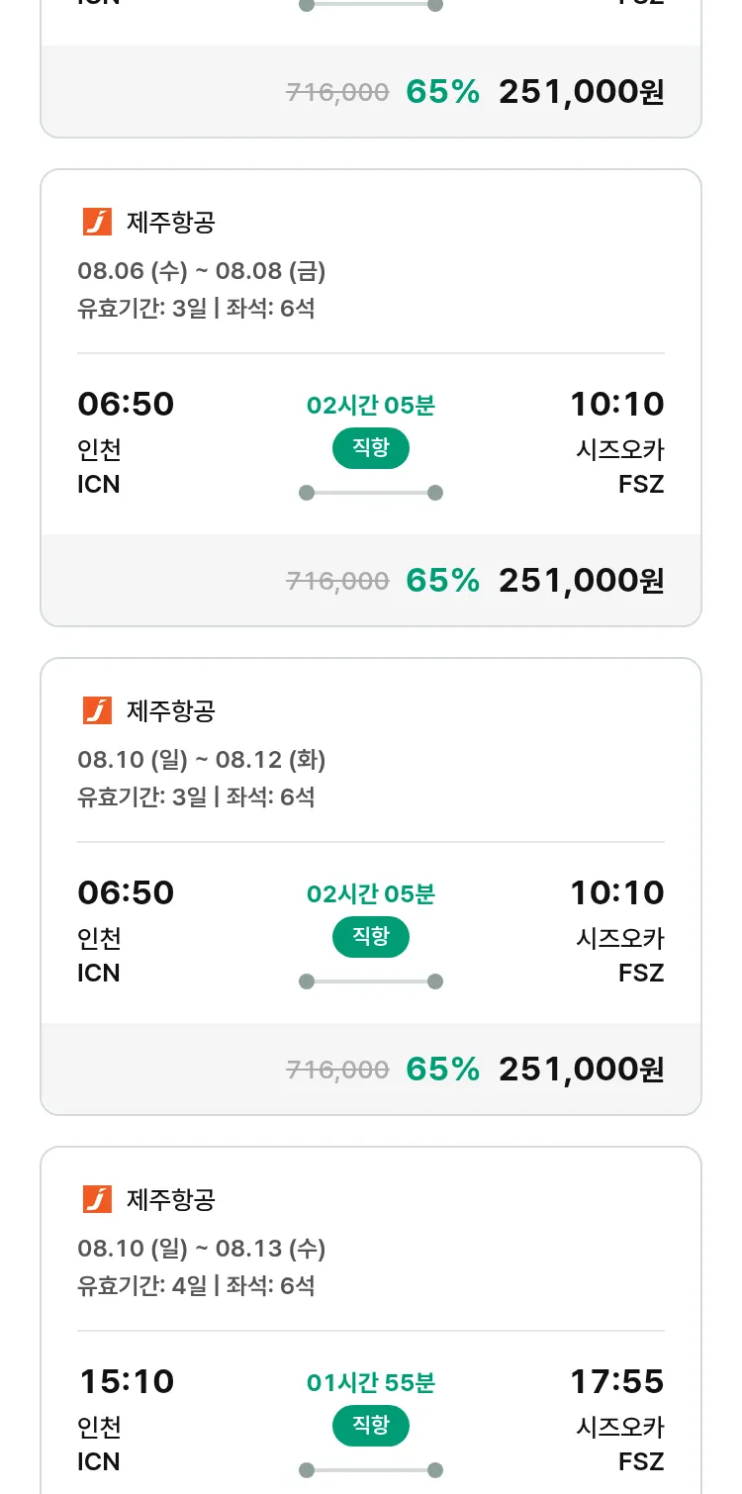Click the 17:55 Shizuoka arrival time
This screenshot has width=742, height=1494.
coord(616,1381)
